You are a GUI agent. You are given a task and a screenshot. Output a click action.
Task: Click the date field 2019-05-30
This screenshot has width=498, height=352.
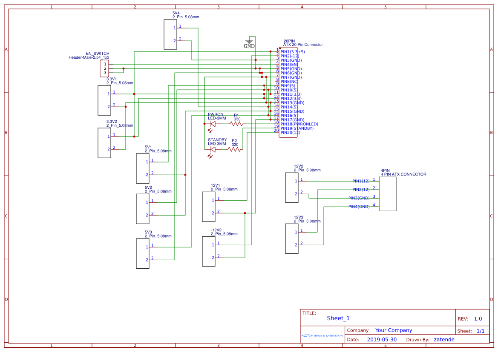point(382,339)
